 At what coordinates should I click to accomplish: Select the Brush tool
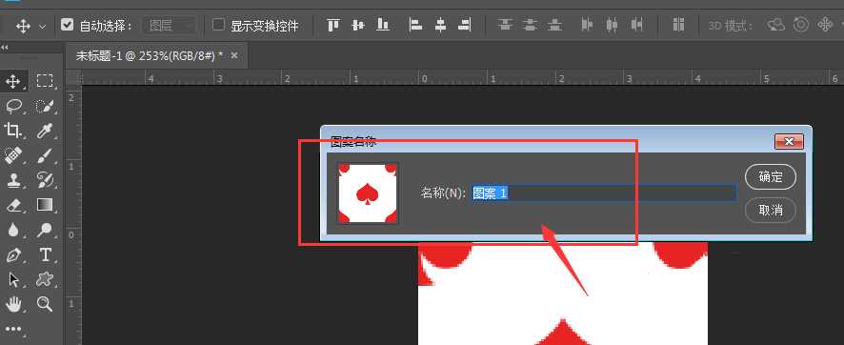(x=45, y=155)
